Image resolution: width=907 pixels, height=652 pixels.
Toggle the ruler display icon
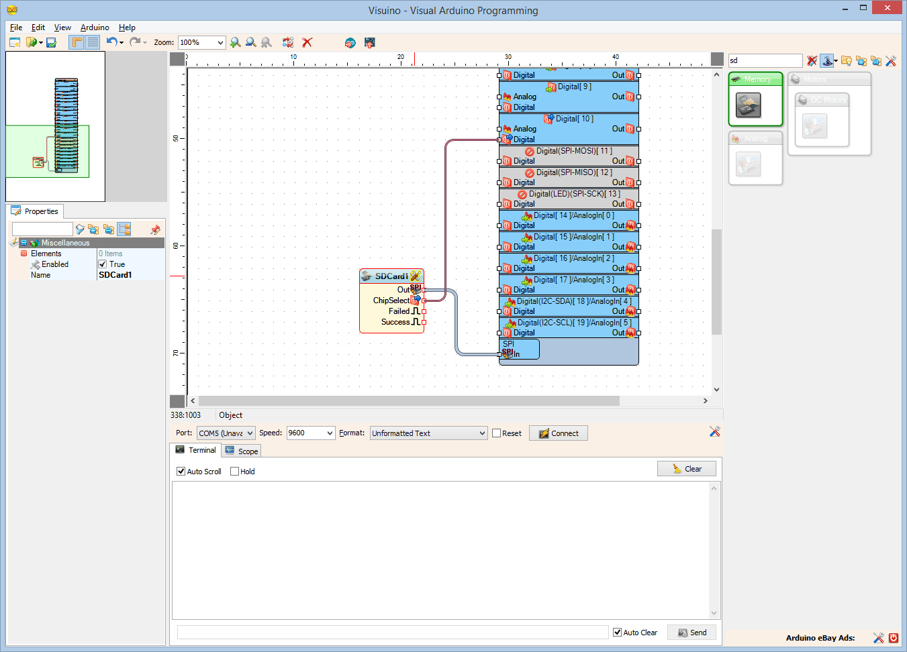(76, 42)
